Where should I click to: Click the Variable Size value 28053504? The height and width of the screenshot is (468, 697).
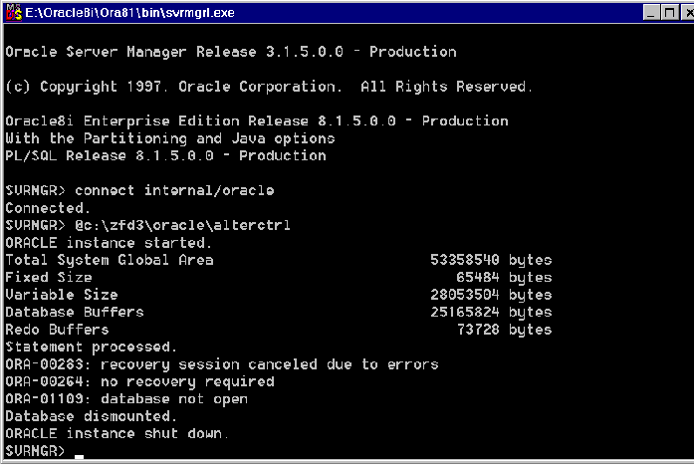click(x=465, y=295)
